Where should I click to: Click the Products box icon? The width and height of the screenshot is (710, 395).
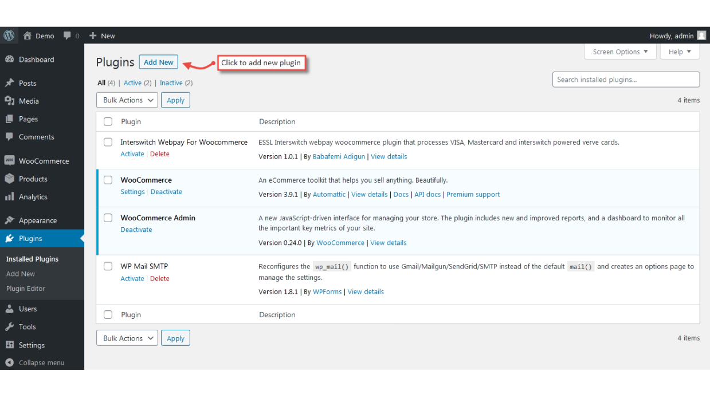(9, 179)
